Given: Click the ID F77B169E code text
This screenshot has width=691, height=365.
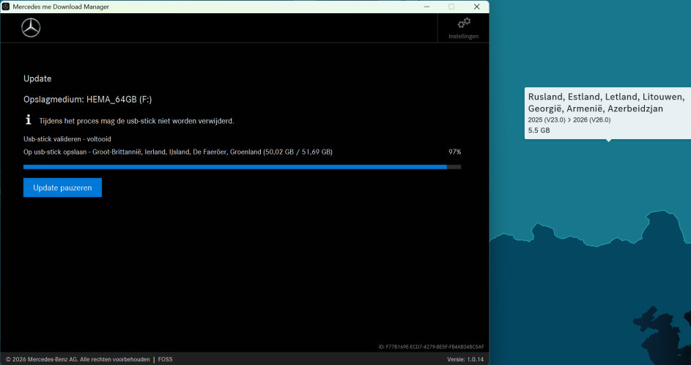Looking at the screenshot, I should 431,347.
